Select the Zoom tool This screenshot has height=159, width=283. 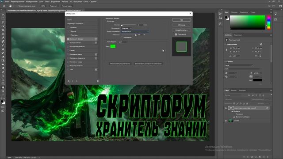[x=3, y=91]
